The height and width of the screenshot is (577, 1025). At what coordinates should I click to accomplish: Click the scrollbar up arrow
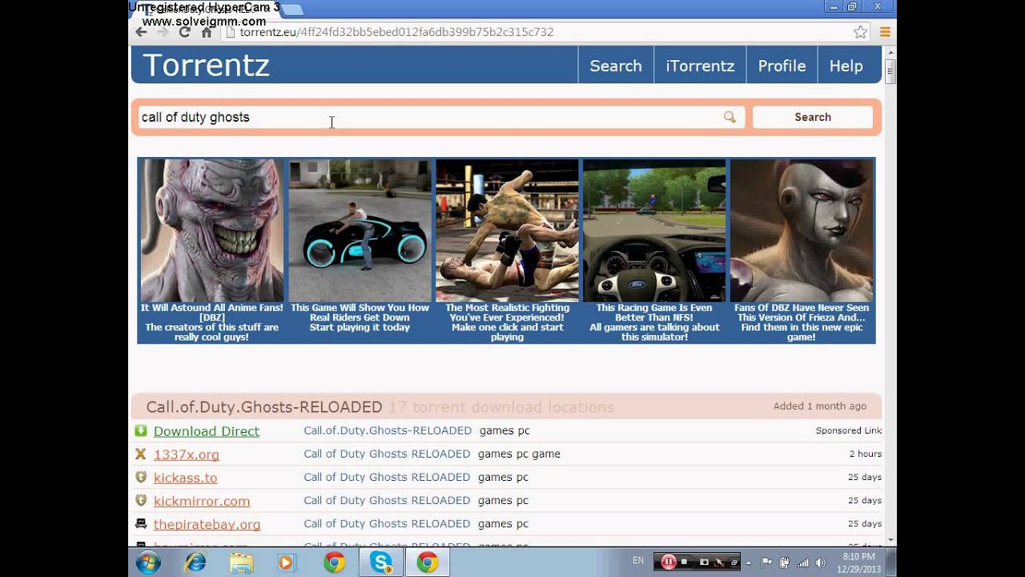(x=890, y=51)
